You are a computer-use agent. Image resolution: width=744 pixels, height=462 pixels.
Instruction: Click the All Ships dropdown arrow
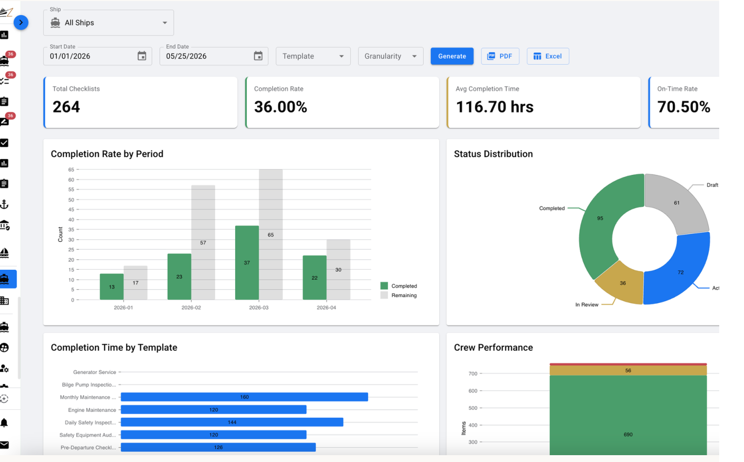pos(165,23)
